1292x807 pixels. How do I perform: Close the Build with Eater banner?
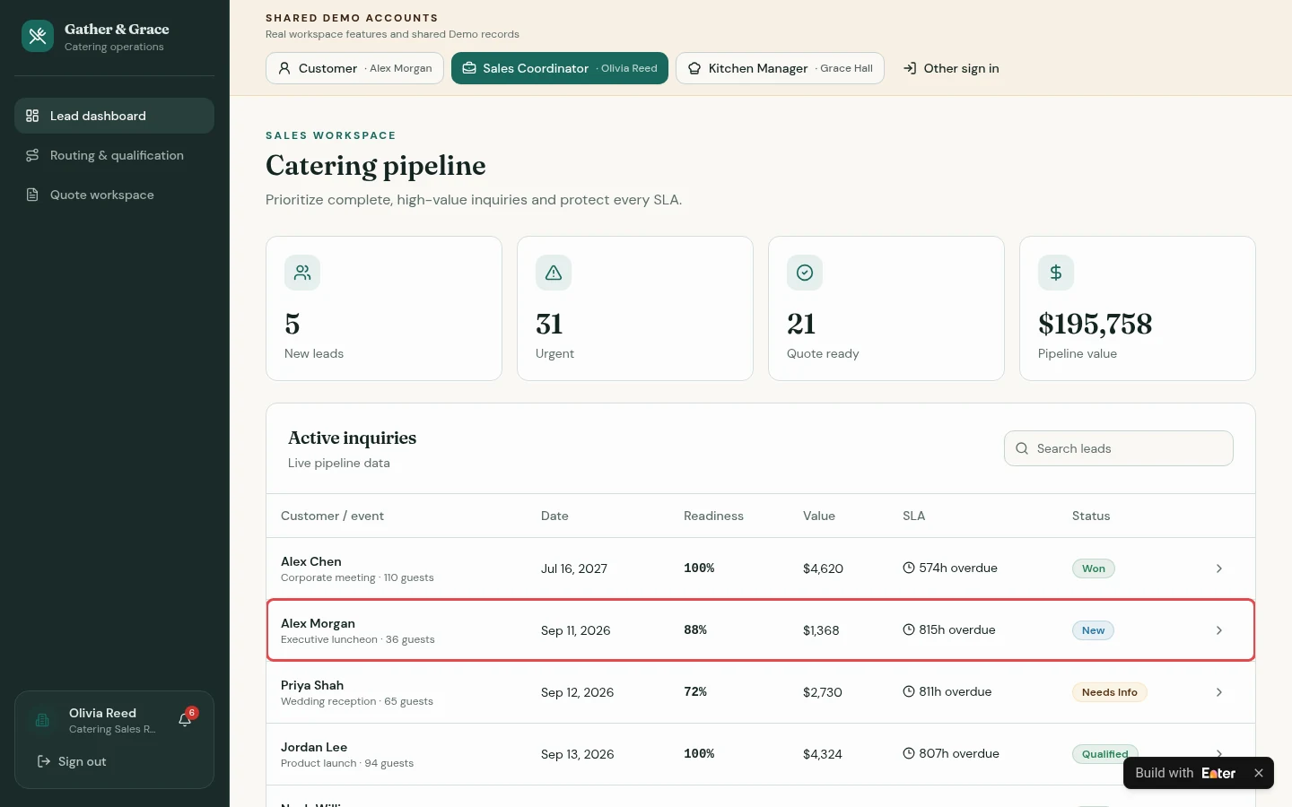point(1259,773)
